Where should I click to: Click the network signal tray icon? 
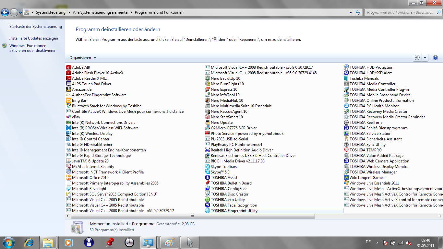401,243
